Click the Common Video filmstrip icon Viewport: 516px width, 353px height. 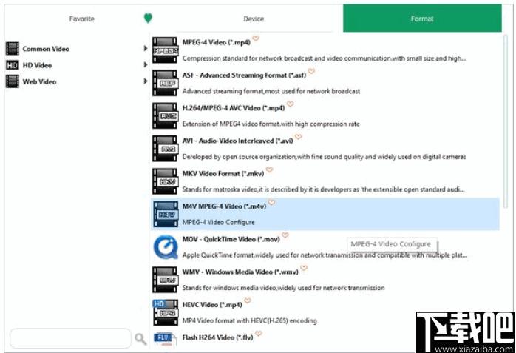pos(13,49)
